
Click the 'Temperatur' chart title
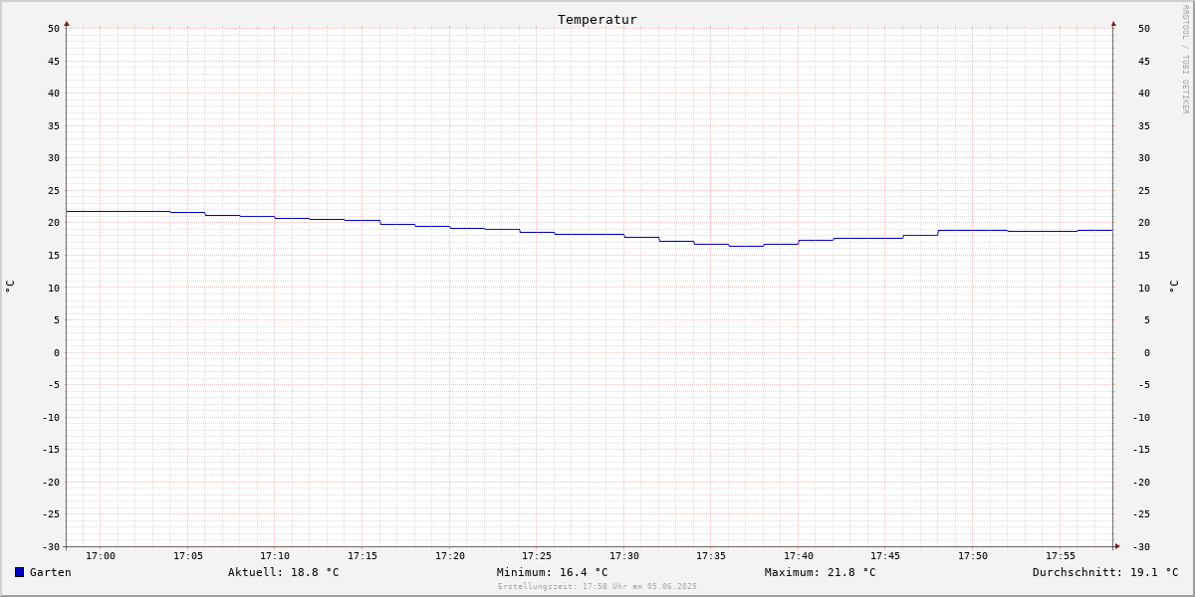coord(597,19)
